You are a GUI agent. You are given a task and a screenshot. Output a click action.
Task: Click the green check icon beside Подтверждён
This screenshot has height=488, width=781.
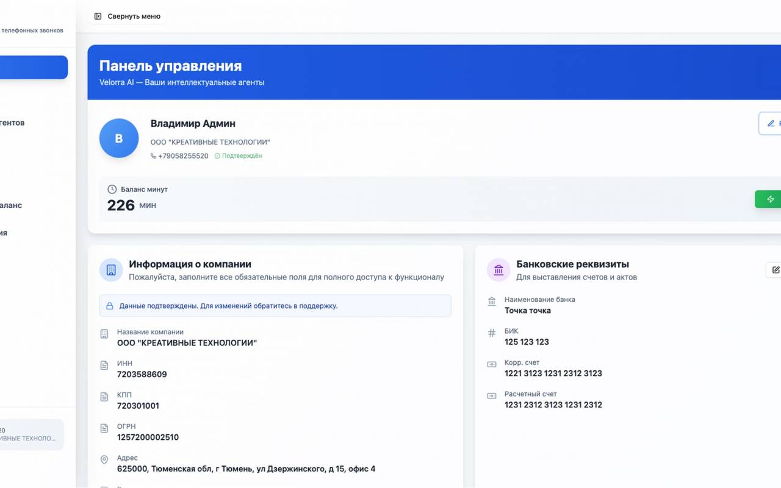217,156
